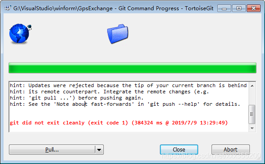Place the cursor in the 'git pull ...' hint line

(77, 98)
